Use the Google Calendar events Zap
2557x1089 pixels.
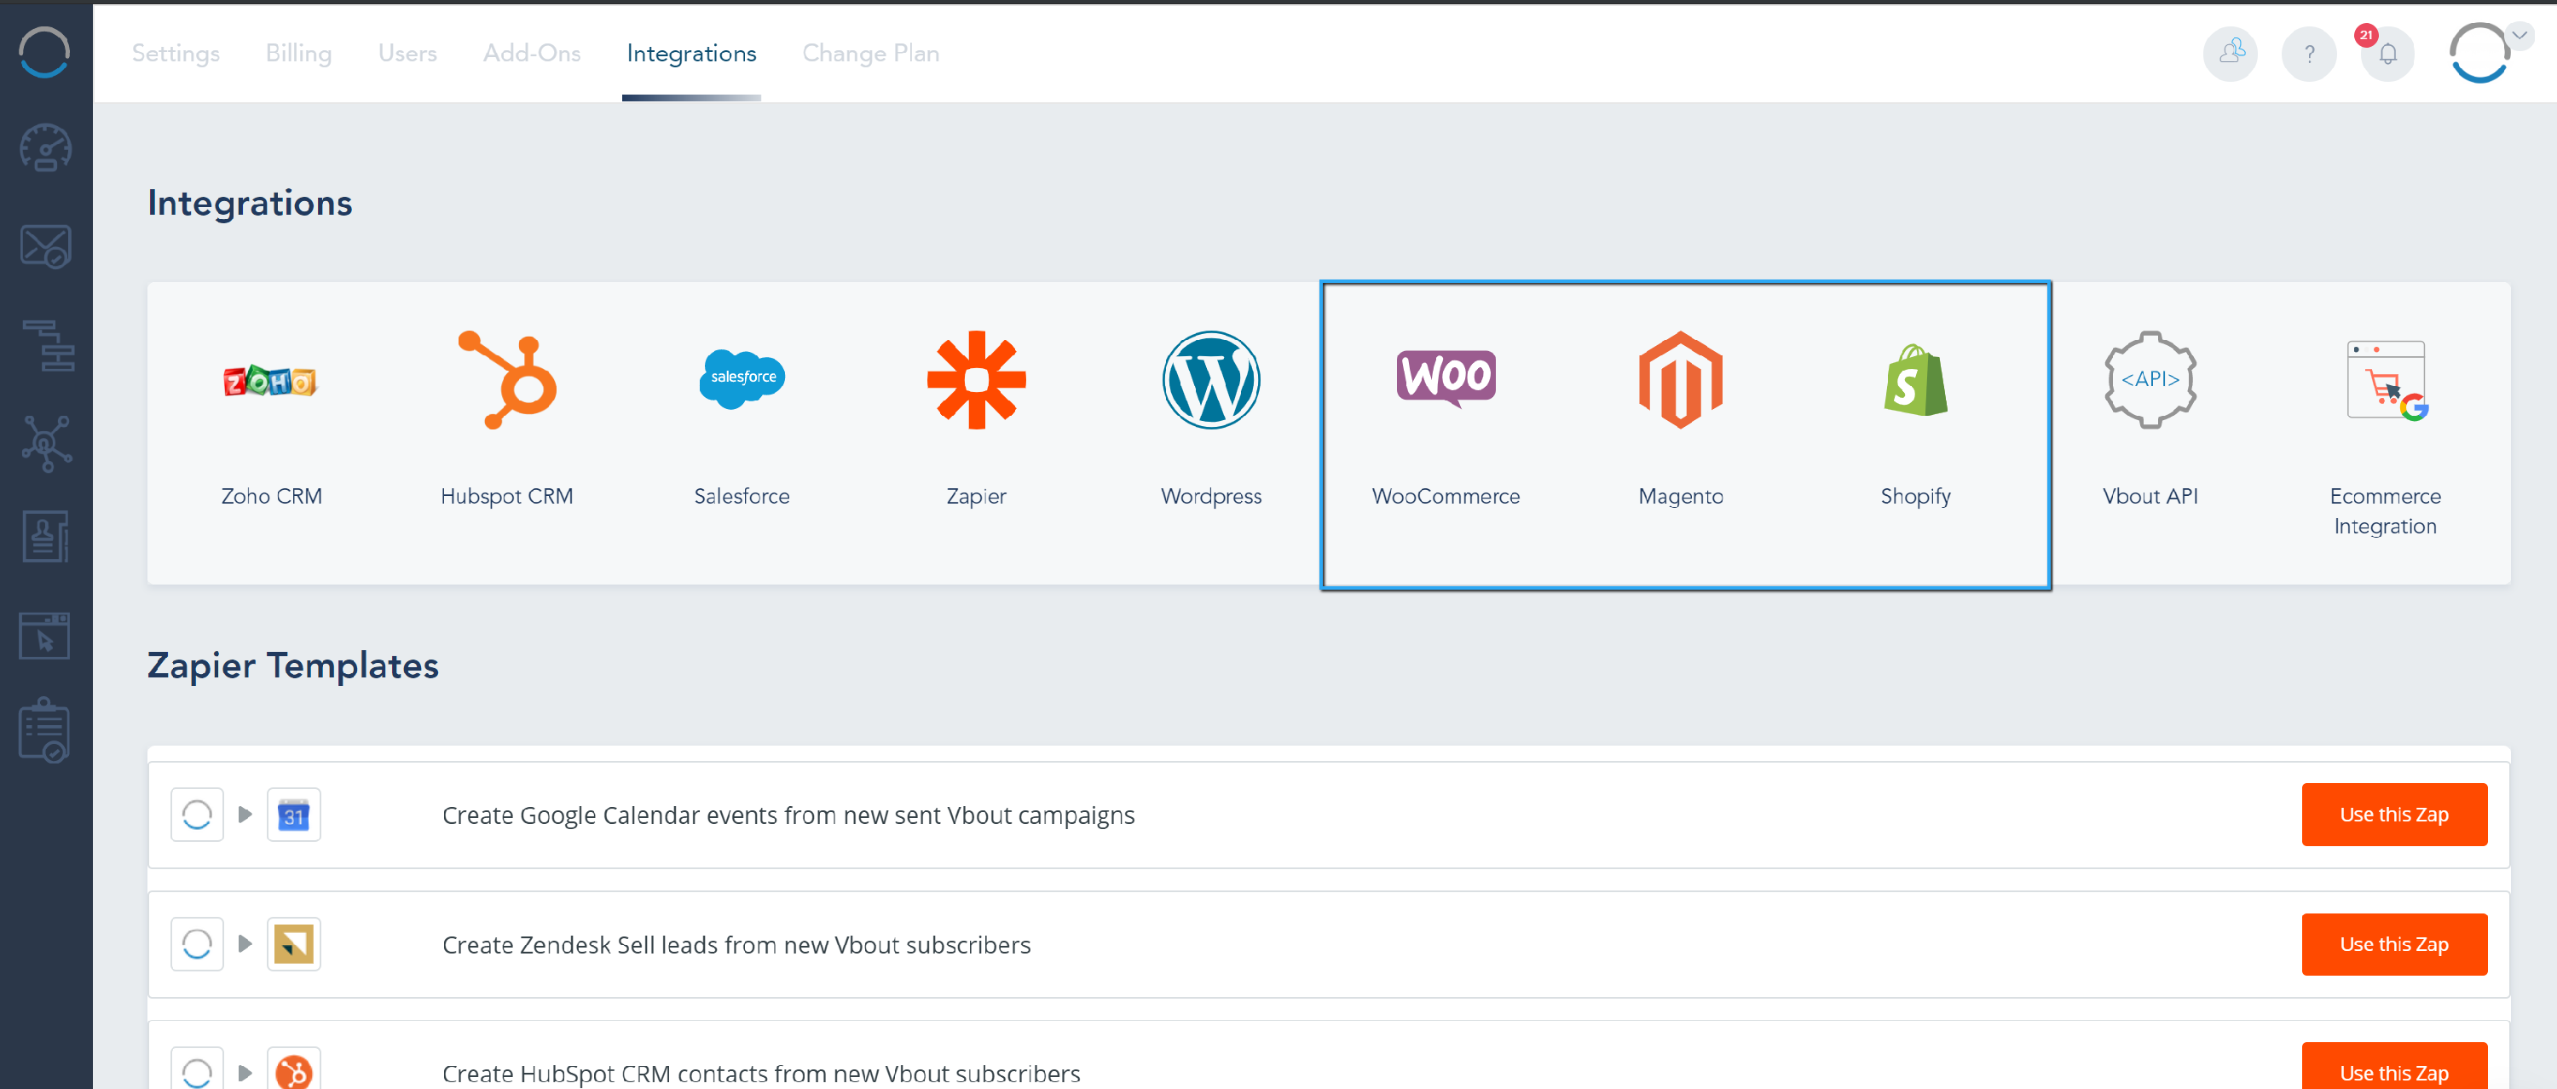coord(2393,814)
